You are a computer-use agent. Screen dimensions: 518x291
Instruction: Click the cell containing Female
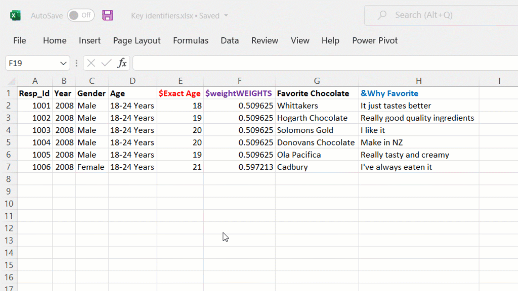[x=92, y=167]
